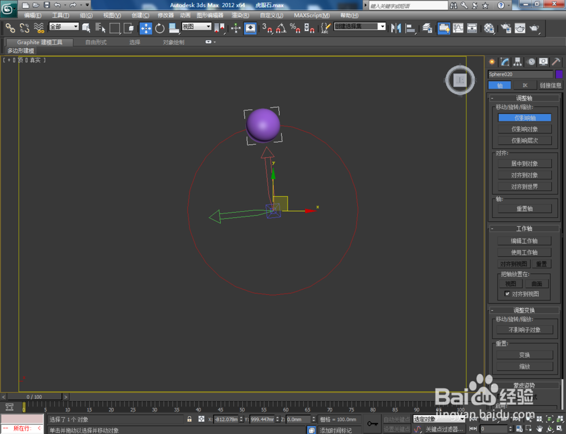Toggle the Graphite Modeling Tools ribbon icon
Image resolution: width=566 pixels, height=434 pixels.
click(444, 28)
